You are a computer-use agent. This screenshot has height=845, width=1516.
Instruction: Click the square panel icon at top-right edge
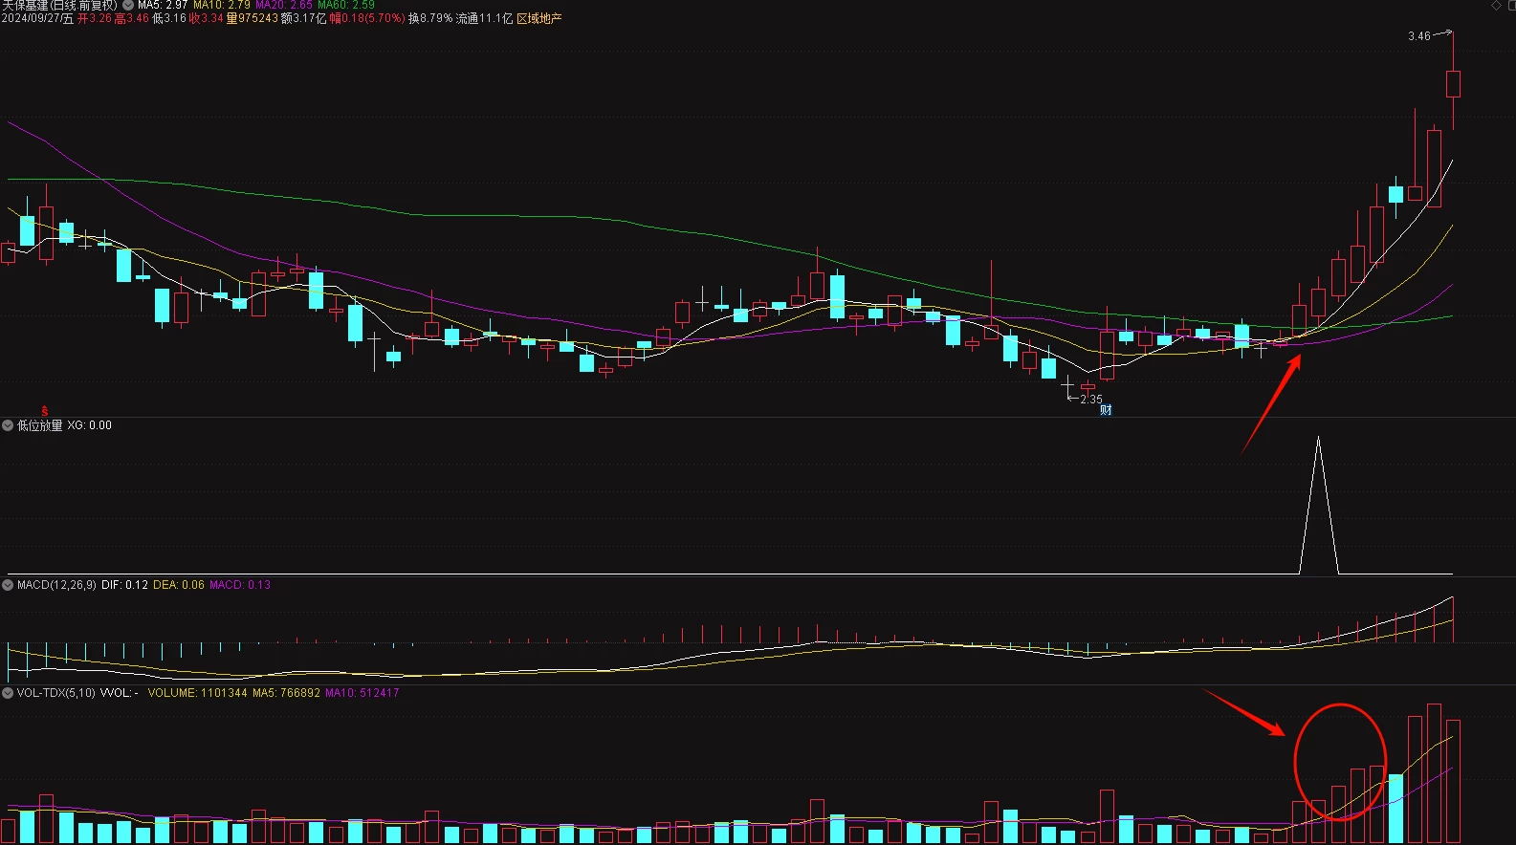[1510, 6]
